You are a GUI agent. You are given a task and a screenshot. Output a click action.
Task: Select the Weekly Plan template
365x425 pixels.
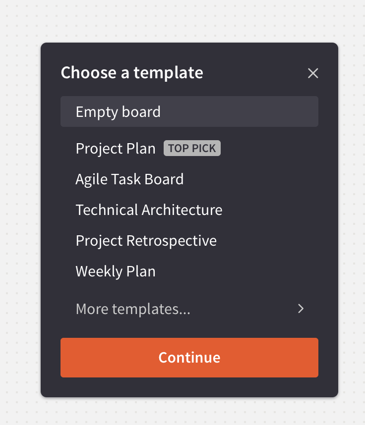[116, 271]
